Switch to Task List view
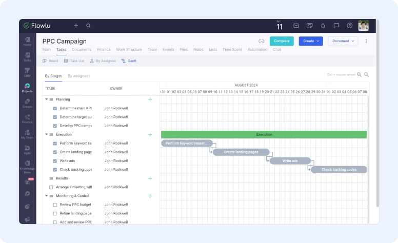 [74, 61]
